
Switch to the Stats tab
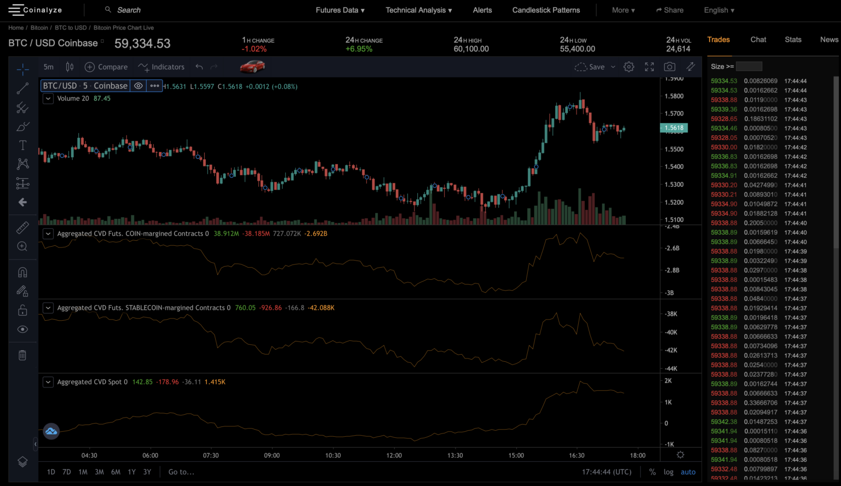[793, 39]
